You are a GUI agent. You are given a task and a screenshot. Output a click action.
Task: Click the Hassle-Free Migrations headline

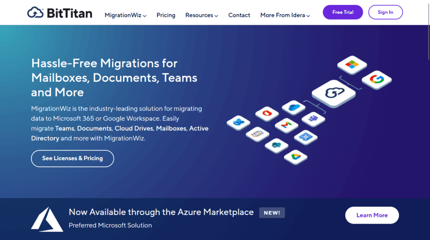coord(114,78)
